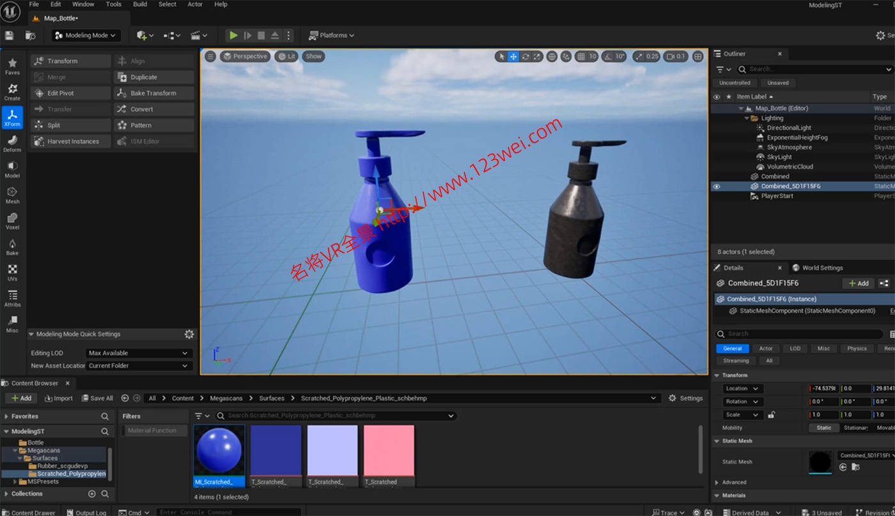This screenshot has height=516, width=895.
Task: Switch to the World Settings tab
Action: [x=817, y=268]
